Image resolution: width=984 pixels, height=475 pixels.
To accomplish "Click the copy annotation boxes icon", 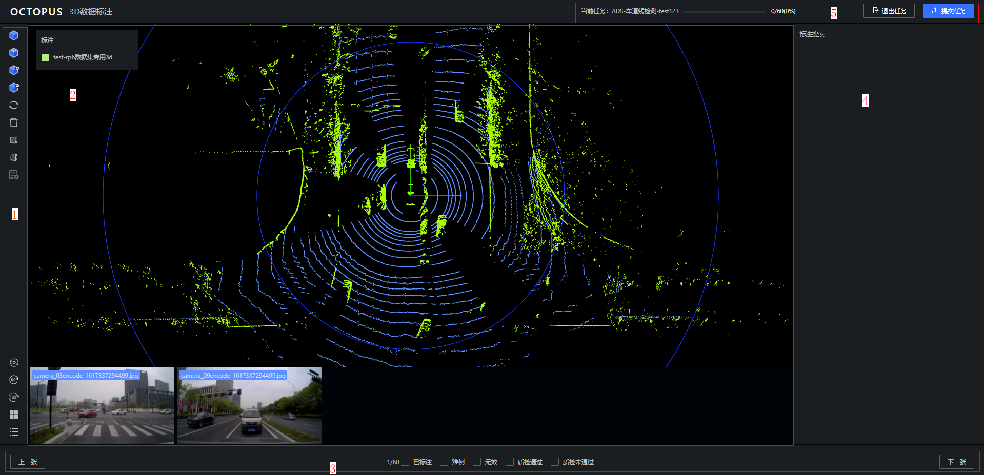I will pos(14,140).
